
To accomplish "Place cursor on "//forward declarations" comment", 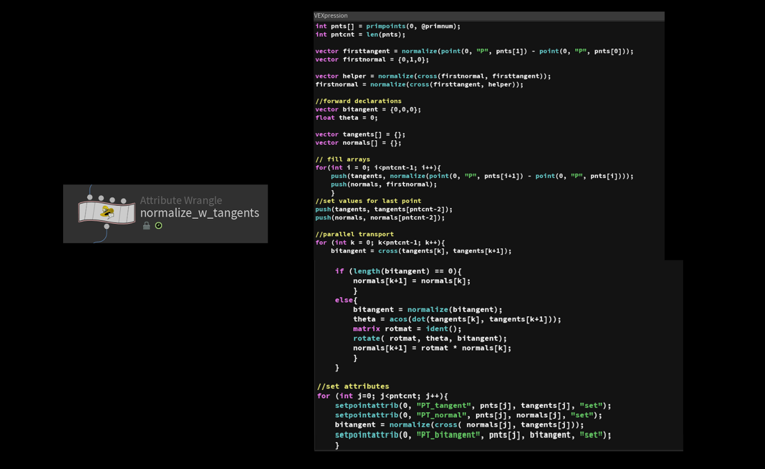I will click(358, 101).
